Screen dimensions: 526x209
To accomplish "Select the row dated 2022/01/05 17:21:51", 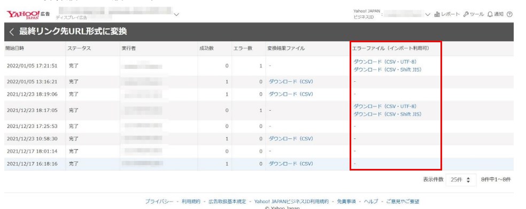I will (259, 66).
